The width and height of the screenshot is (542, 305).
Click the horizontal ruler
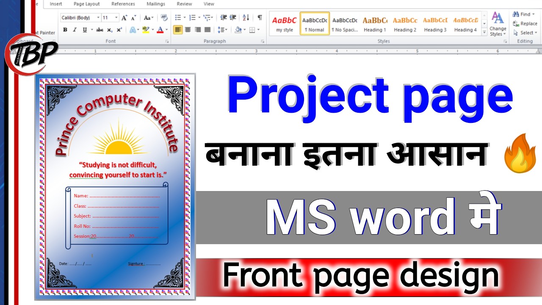pyautogui.click(x=299, y=51)
